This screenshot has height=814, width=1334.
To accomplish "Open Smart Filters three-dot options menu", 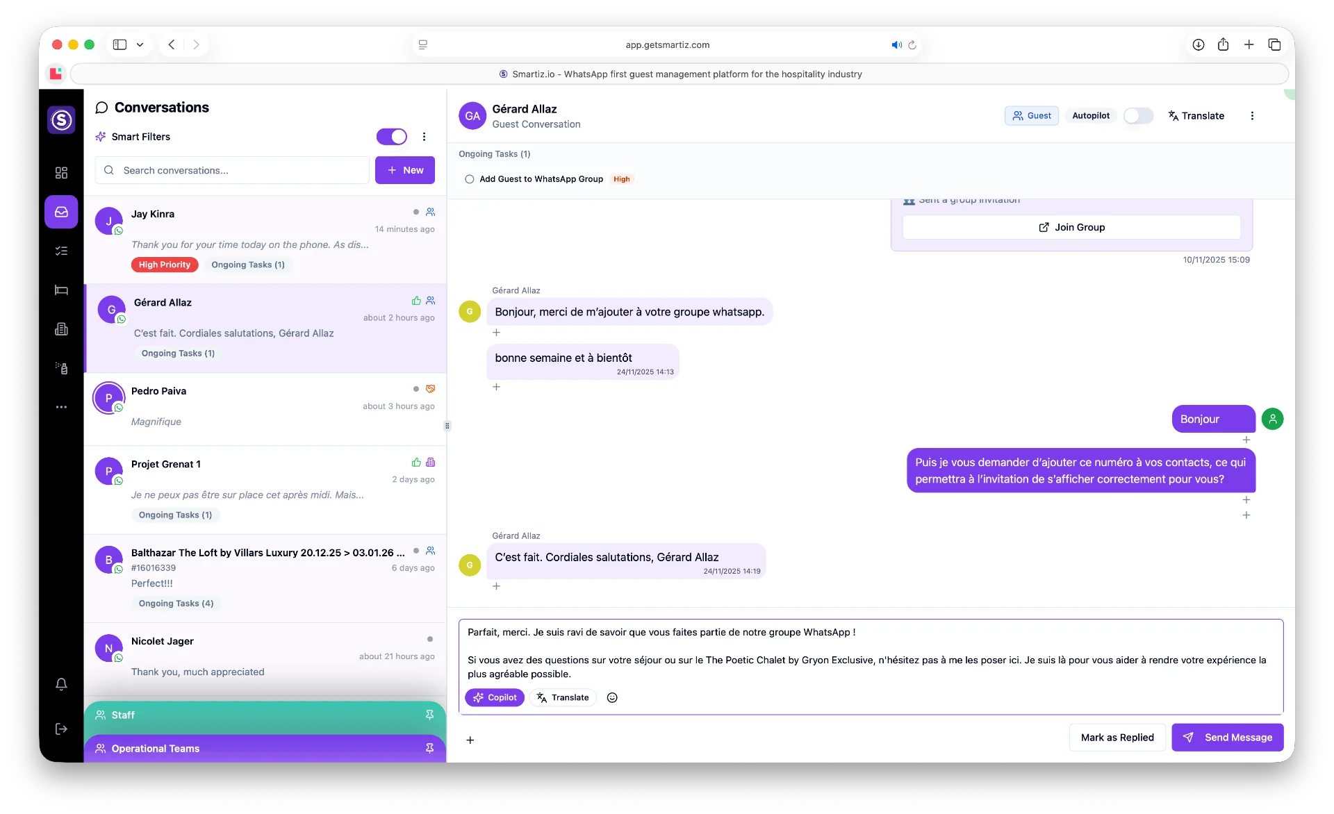I will [424, 137].
